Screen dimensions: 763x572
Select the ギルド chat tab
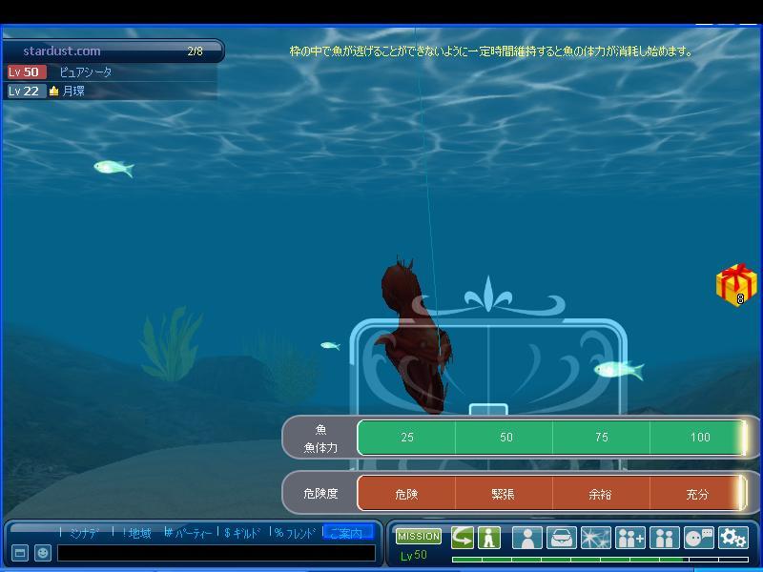click(x=242, y=533)
